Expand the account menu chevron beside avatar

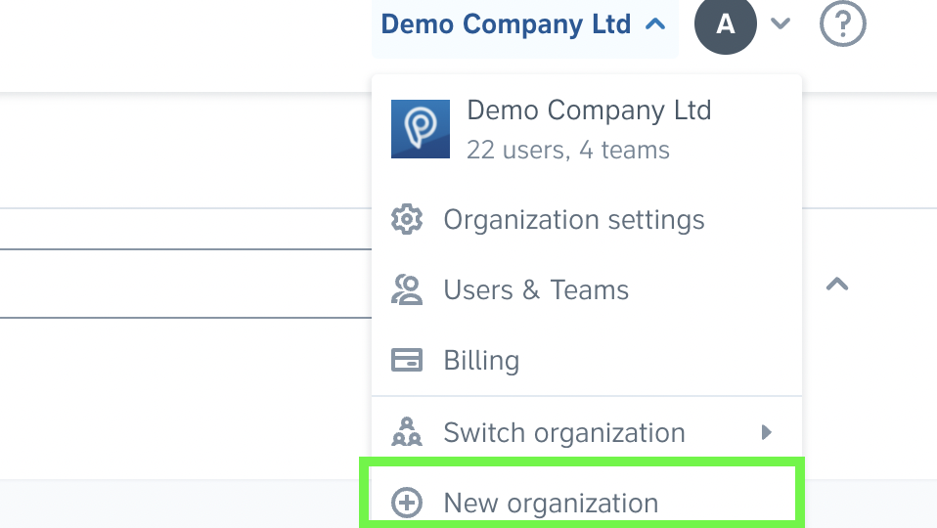[x=781, y=23]
